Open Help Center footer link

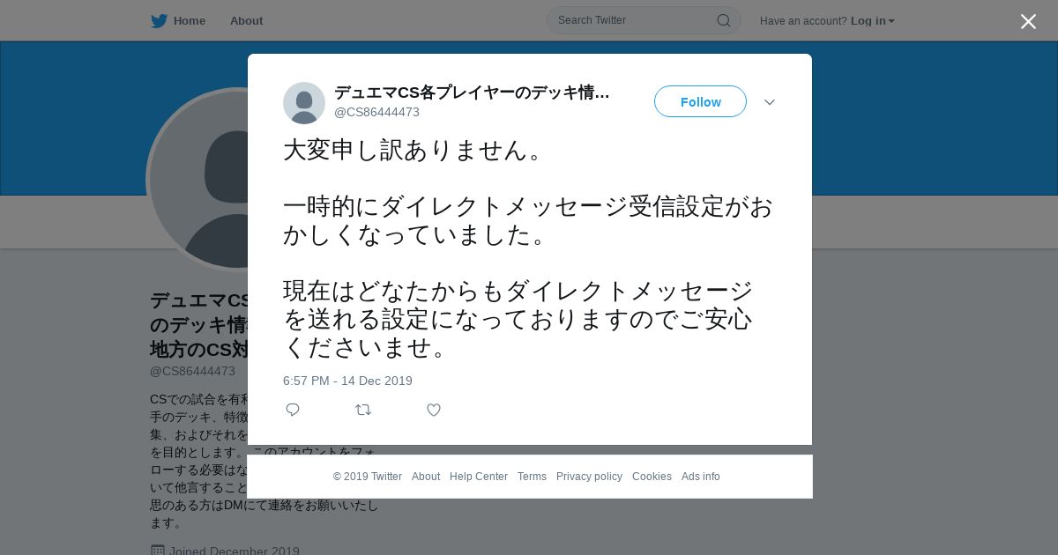479,477
